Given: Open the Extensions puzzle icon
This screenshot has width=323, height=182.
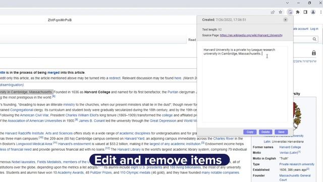Looking at the screenshot, I should point(298,12).
